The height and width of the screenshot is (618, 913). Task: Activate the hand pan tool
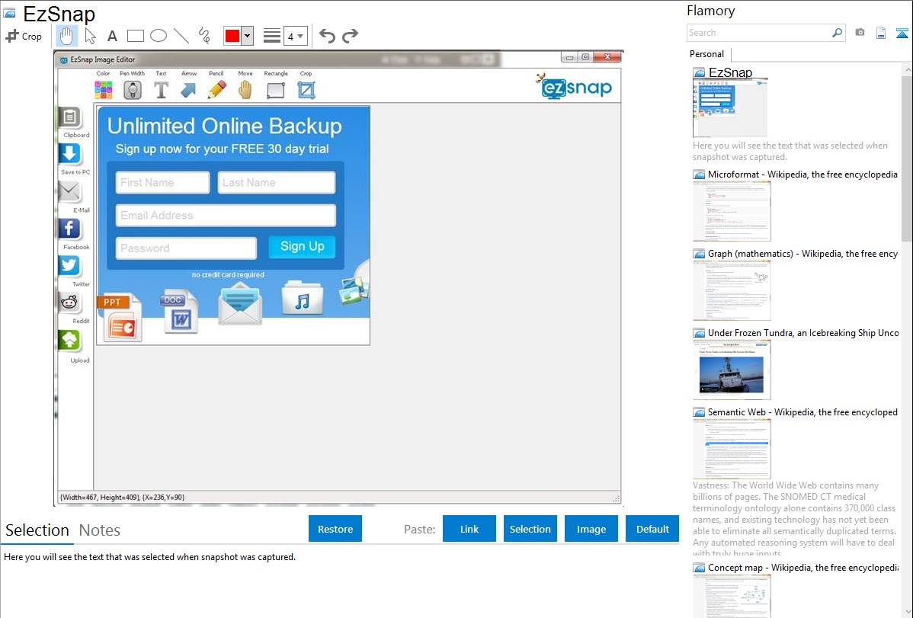pyautogui.click(x=67, y=36)
